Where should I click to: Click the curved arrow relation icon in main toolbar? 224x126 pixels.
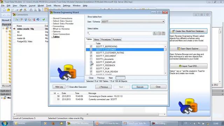click(x=17, y=10)
